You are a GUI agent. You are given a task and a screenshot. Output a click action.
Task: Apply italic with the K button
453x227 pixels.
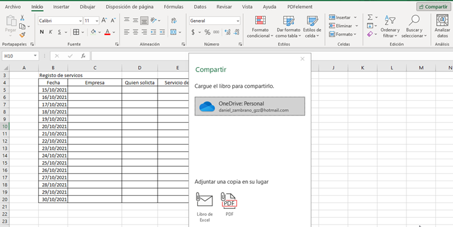(x=50, y=32)
